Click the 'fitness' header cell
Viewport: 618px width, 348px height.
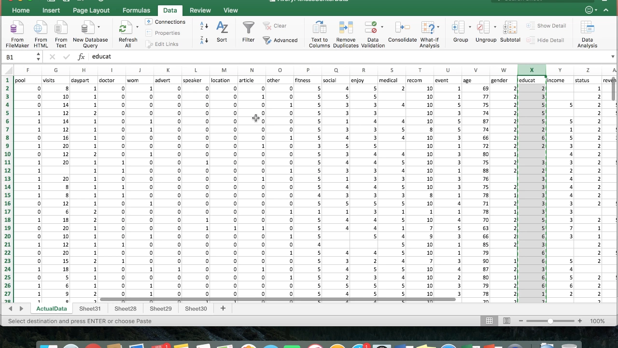pyautogui.click(x=308, y=80)
